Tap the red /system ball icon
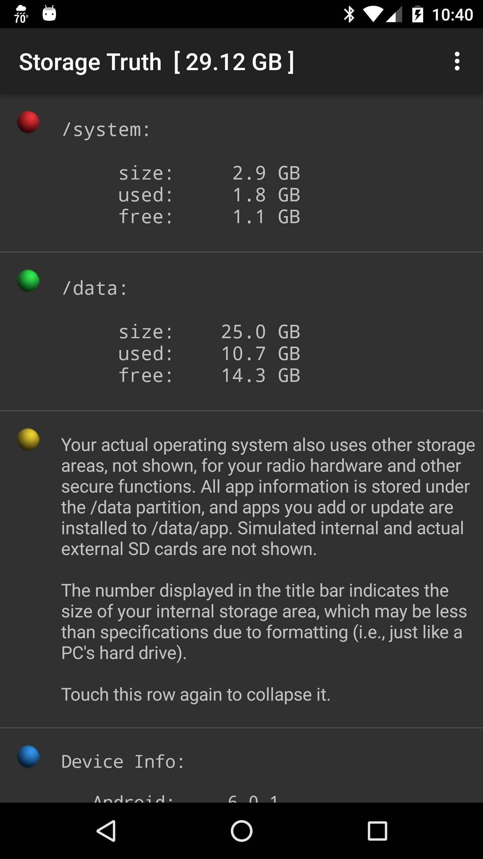This screenshot has height=859, width=483. [x=28, y=122]
